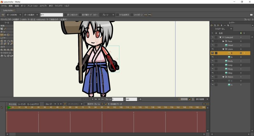254x136 pixels.
Task: Click the second bone option icon after シャイボーン
Action: point(150,15)
